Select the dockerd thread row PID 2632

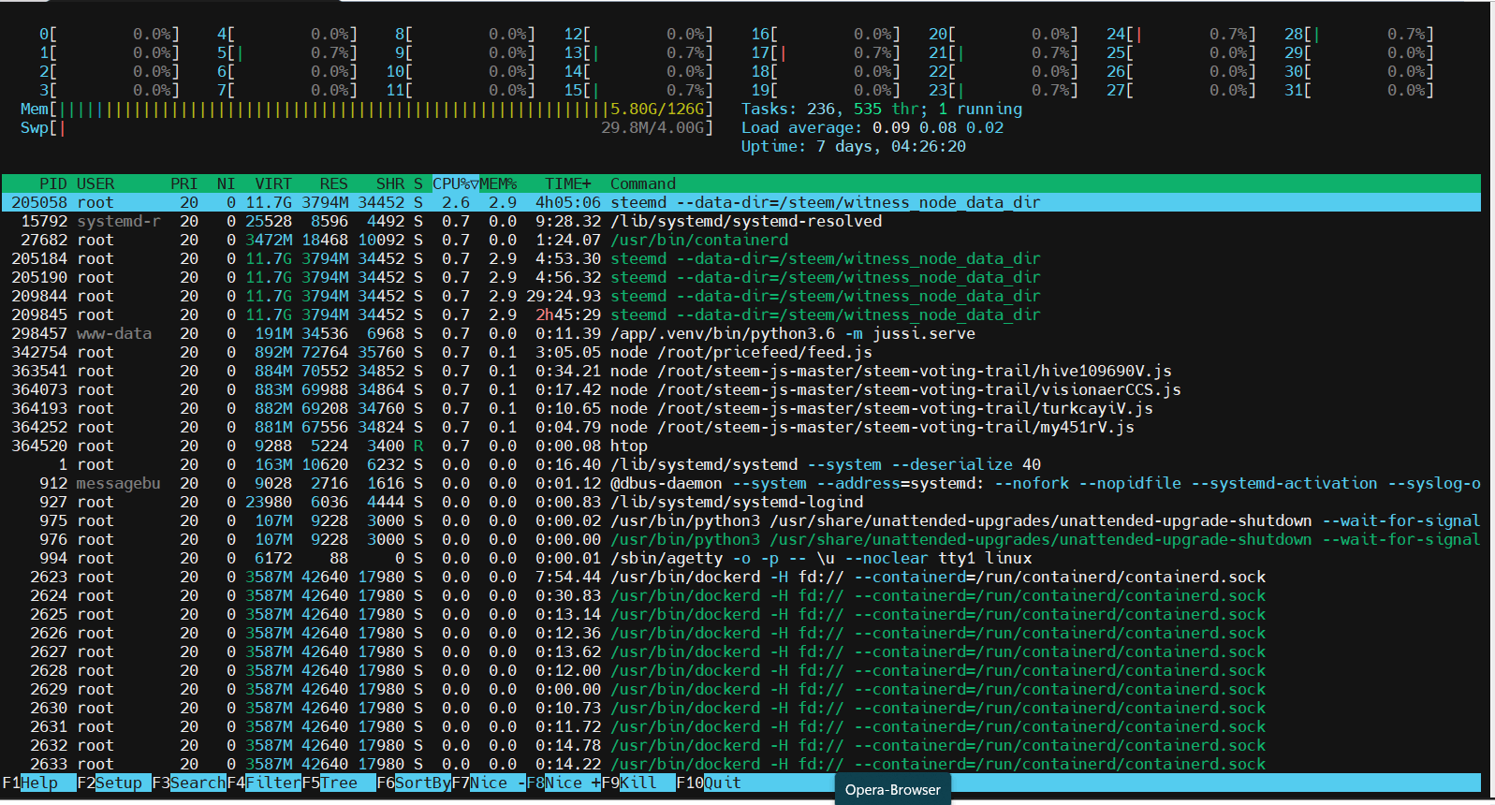click(741, 745)
